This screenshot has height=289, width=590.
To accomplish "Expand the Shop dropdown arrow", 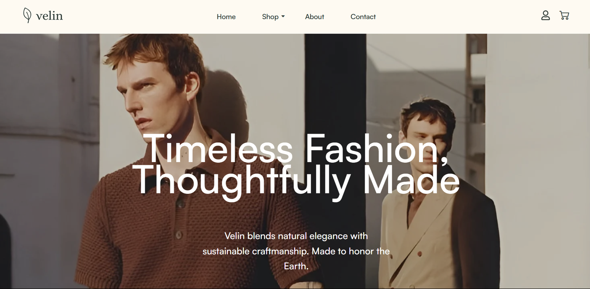I will click(283, 17).
